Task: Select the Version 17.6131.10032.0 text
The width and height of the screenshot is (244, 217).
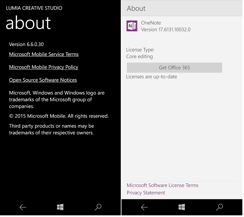Action: [x=166, y=30]
